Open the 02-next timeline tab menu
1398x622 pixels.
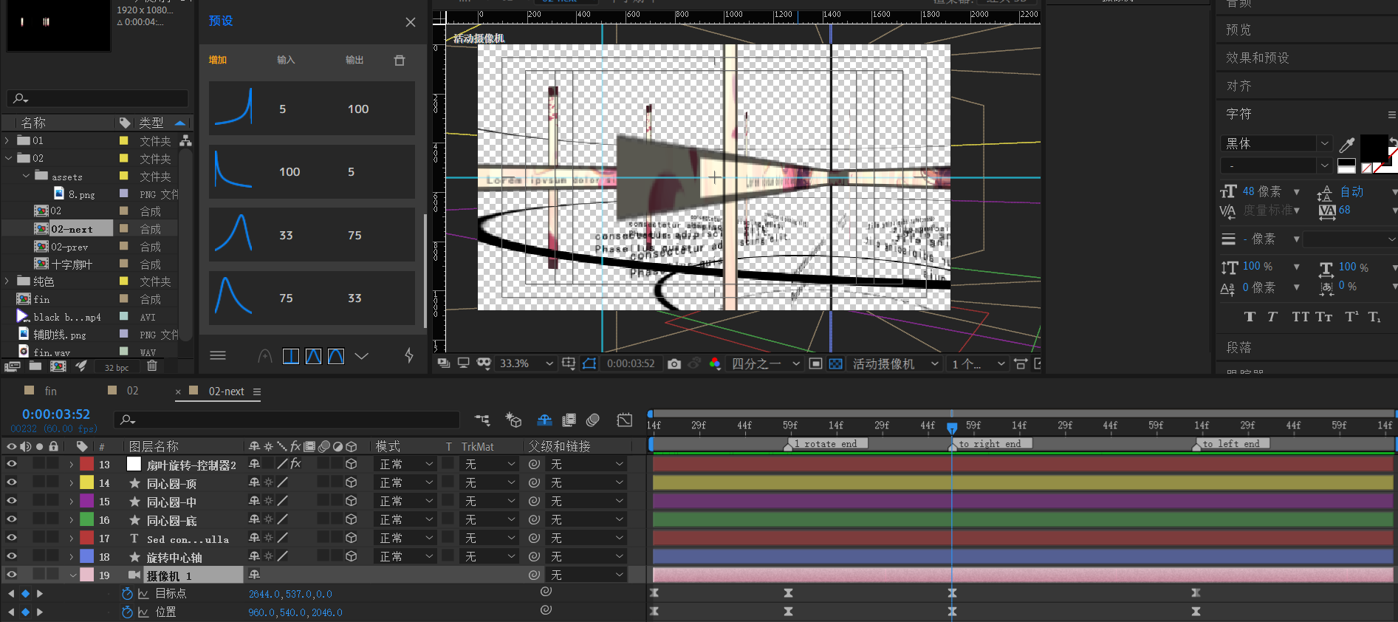click(x=257, y=392)
